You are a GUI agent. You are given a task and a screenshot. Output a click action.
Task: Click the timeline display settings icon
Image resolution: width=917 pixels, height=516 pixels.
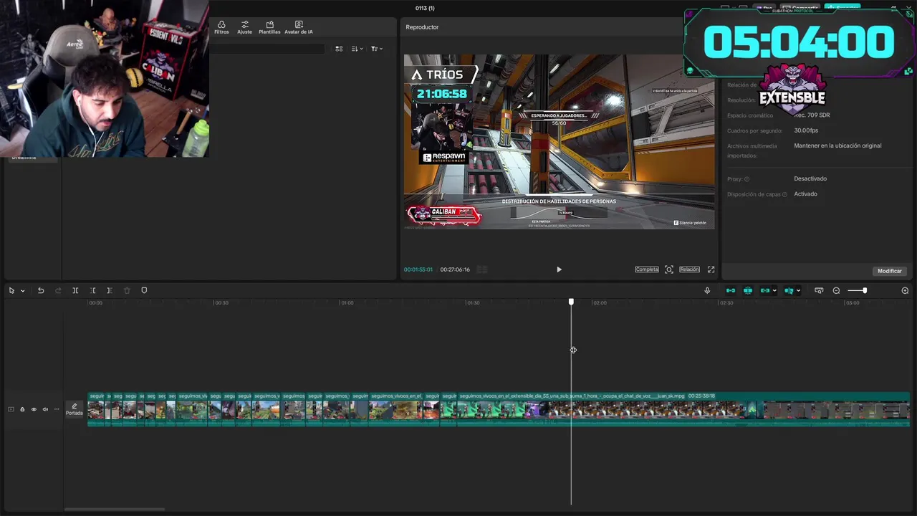coord(819,290)
